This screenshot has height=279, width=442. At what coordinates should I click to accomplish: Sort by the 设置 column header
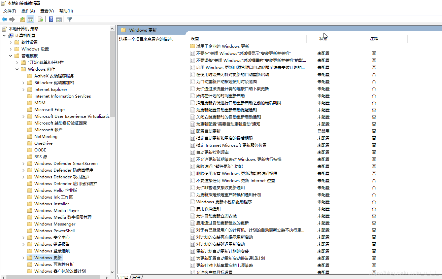tap(248, 39)
